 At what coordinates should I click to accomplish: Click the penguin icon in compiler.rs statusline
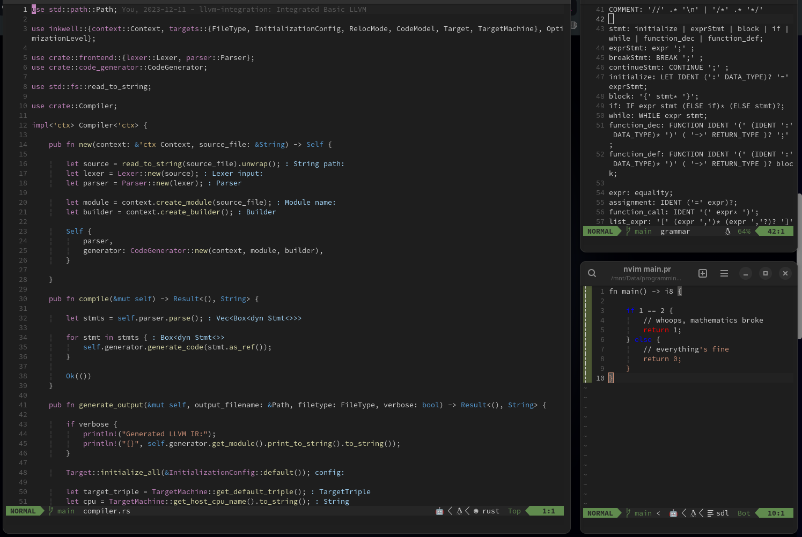coord(459,511)
